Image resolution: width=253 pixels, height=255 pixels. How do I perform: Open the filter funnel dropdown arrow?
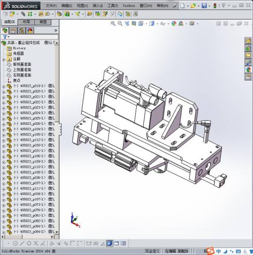tap(8, 37)
